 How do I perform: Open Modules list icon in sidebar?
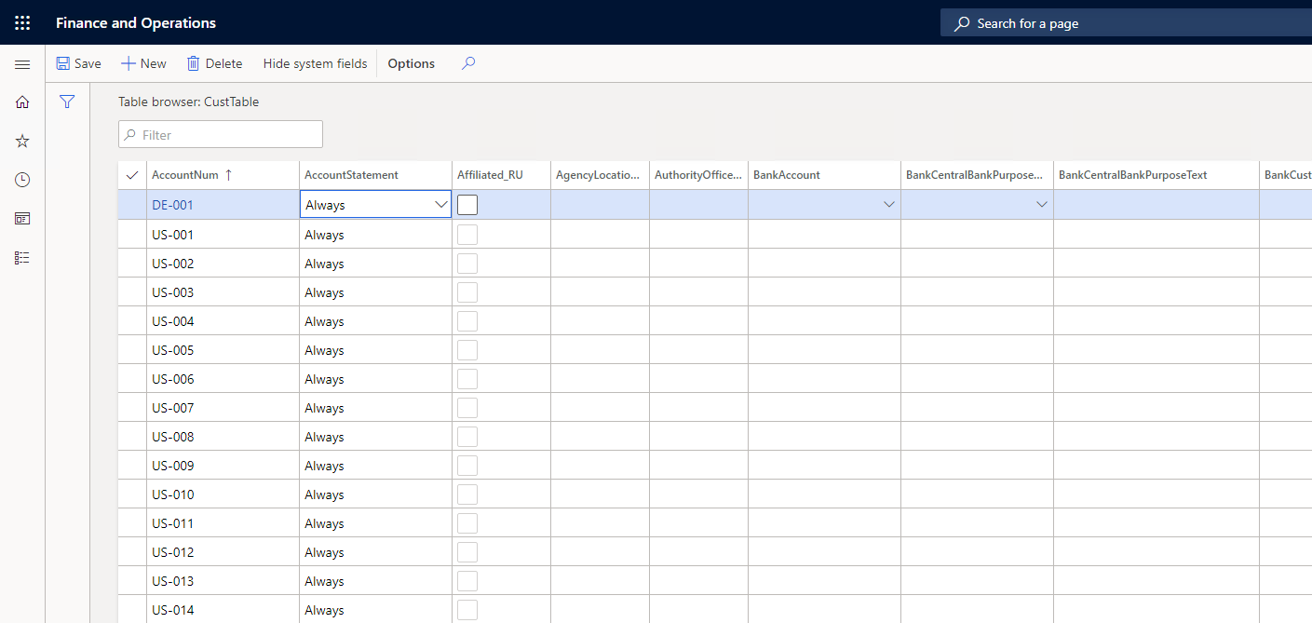[22, 258]
